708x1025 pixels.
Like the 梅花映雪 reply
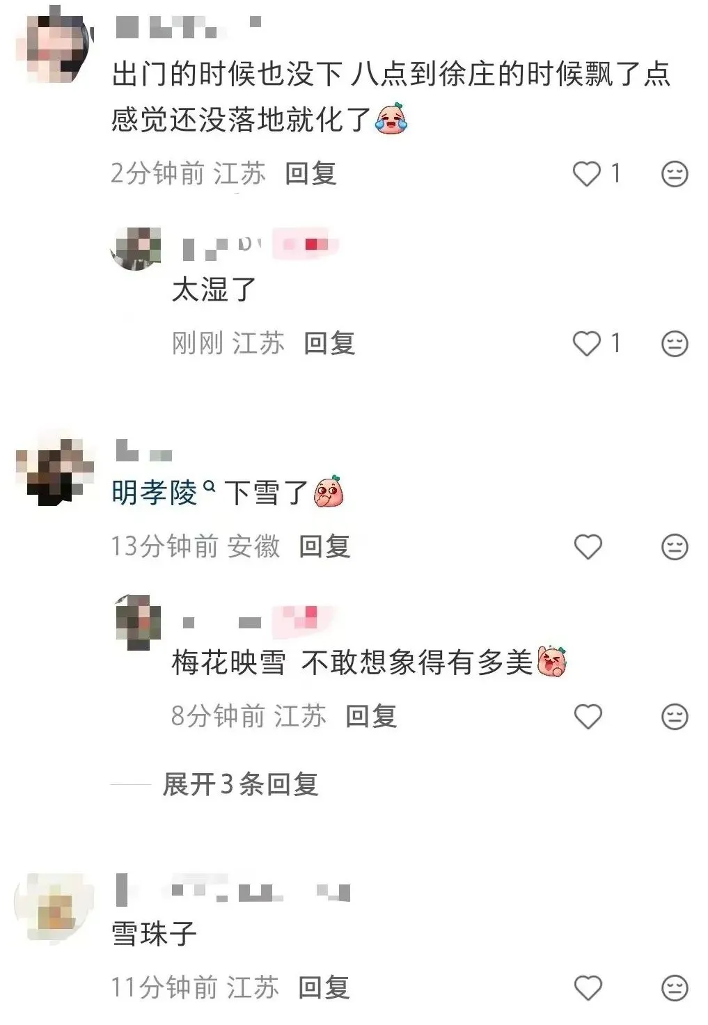[588, 717]
